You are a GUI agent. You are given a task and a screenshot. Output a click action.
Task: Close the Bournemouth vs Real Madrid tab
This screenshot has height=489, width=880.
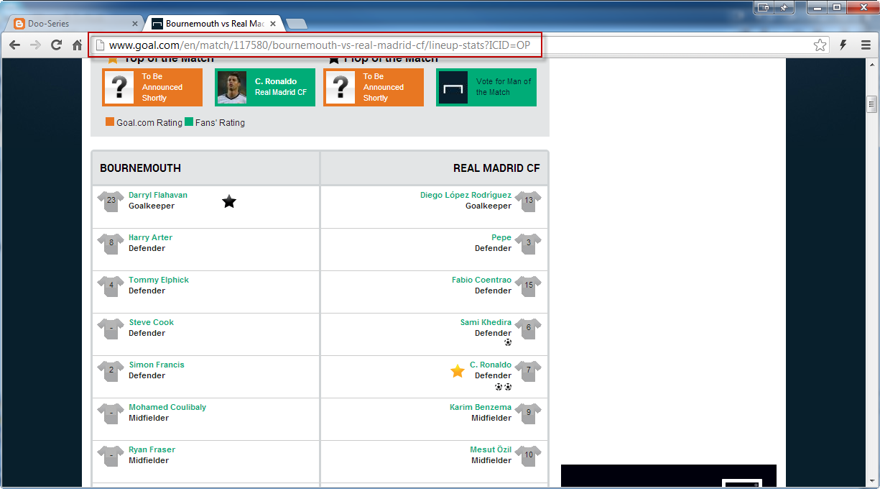pos(272,24)
